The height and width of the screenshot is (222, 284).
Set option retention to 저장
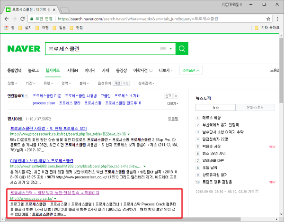click(117, 83)
